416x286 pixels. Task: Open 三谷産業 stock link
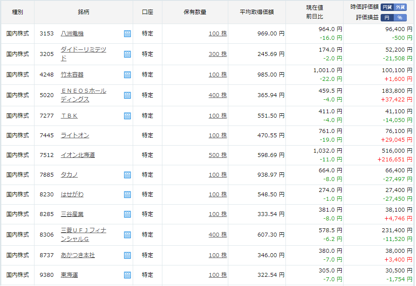pos(72,214)
